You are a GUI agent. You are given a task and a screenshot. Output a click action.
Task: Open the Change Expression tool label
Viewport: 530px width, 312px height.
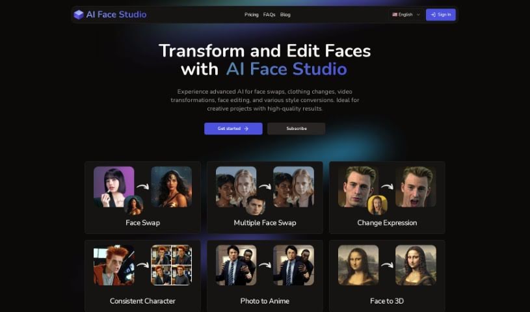387,223
